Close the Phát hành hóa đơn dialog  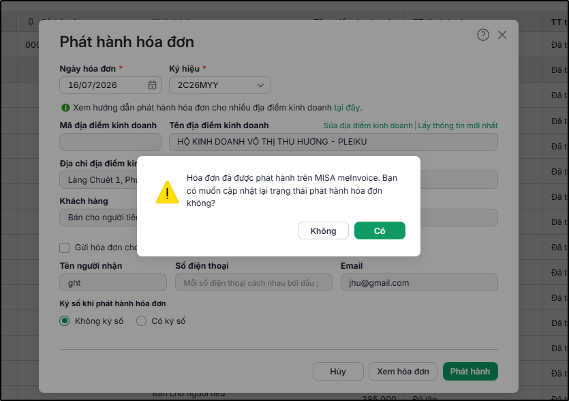tap(502, 35)
